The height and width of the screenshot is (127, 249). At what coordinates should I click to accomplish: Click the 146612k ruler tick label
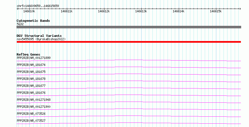(104, 11)
